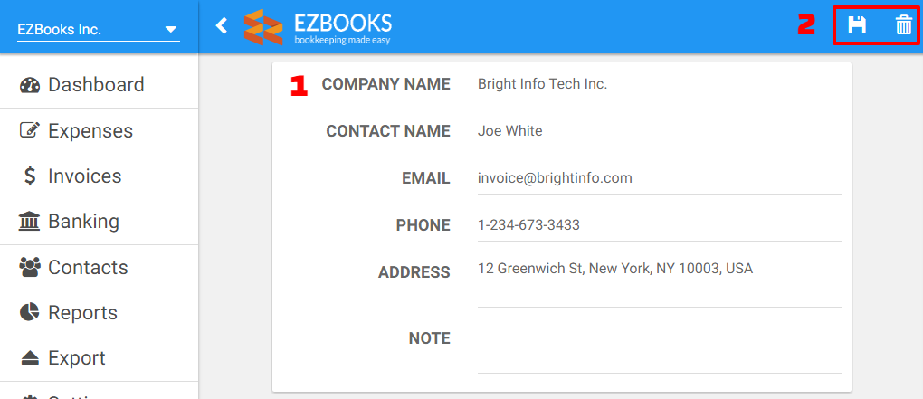Open the Reports menu item
This screenshot has width=923, height=399.
pos(99,312)
